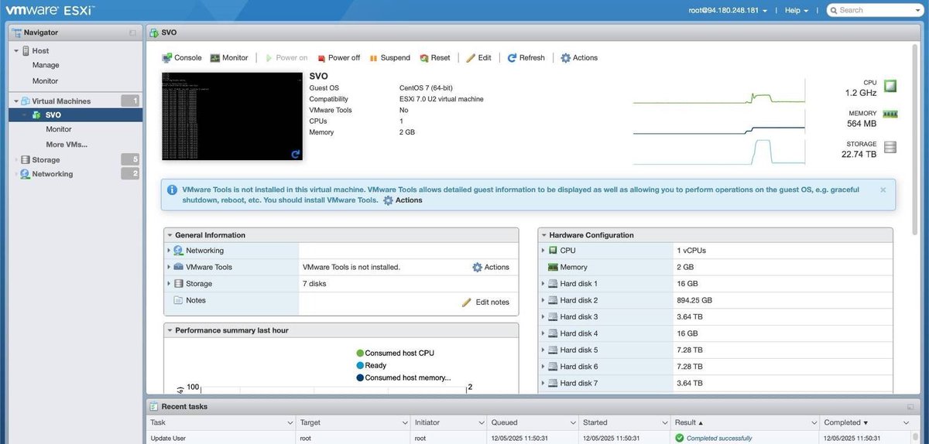The height and width of the screenshot is (444, 929).
Task: Open the Help menu
Action: point(796,11)
